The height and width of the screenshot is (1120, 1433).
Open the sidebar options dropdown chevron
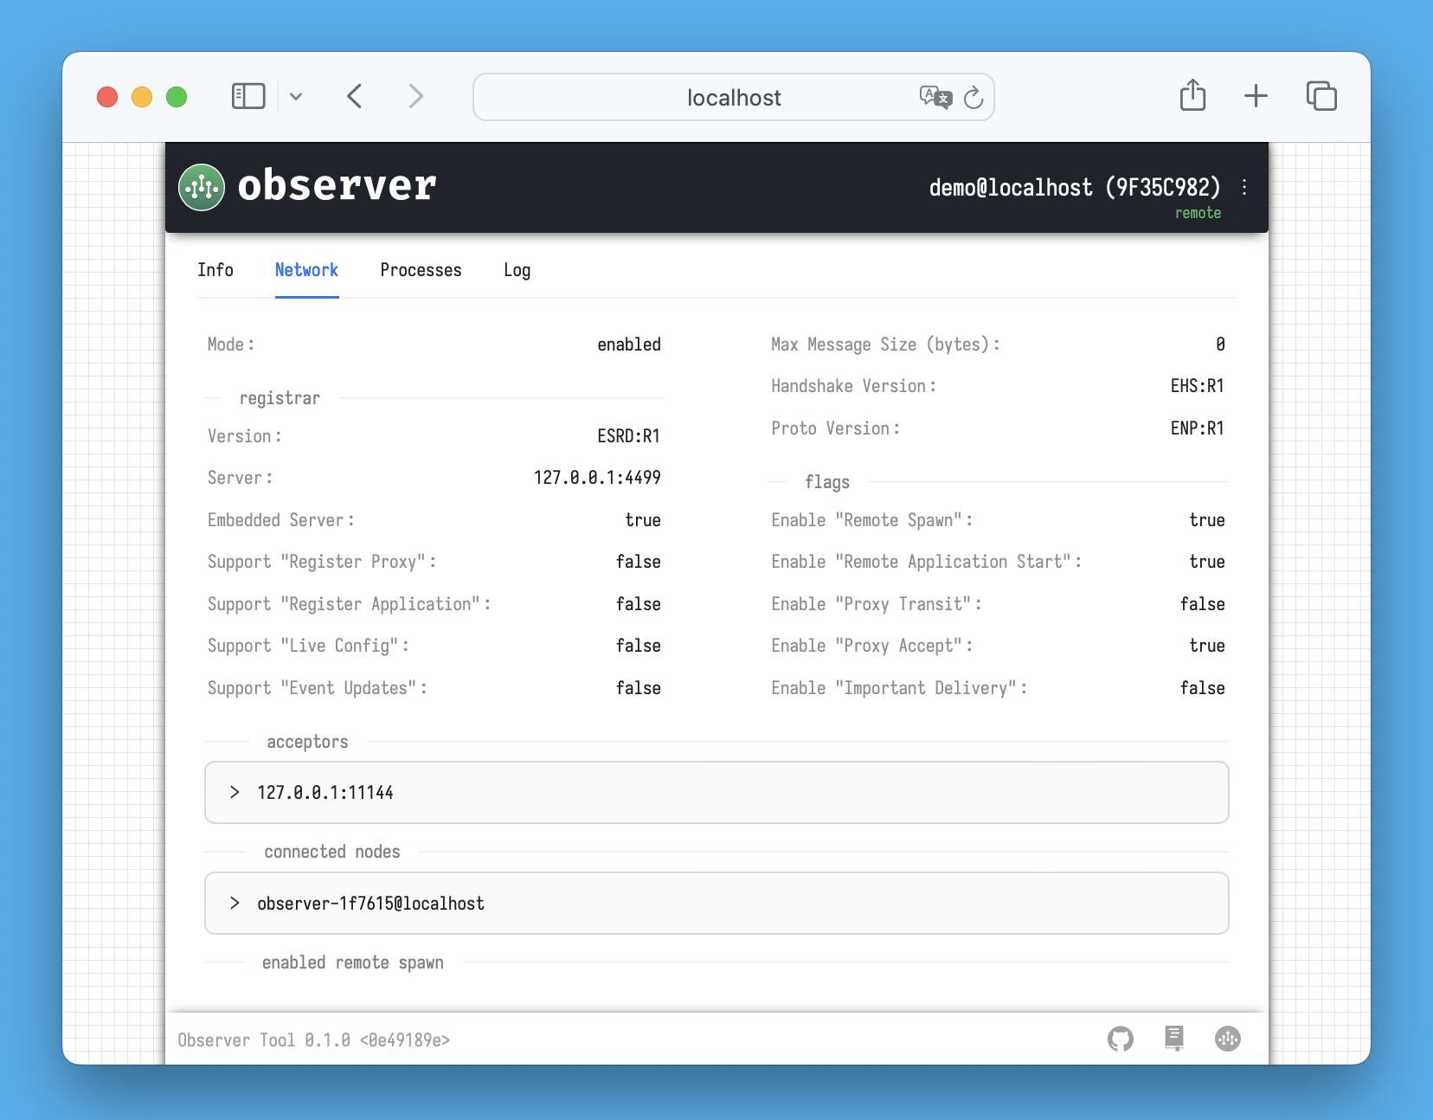(296, 97)
